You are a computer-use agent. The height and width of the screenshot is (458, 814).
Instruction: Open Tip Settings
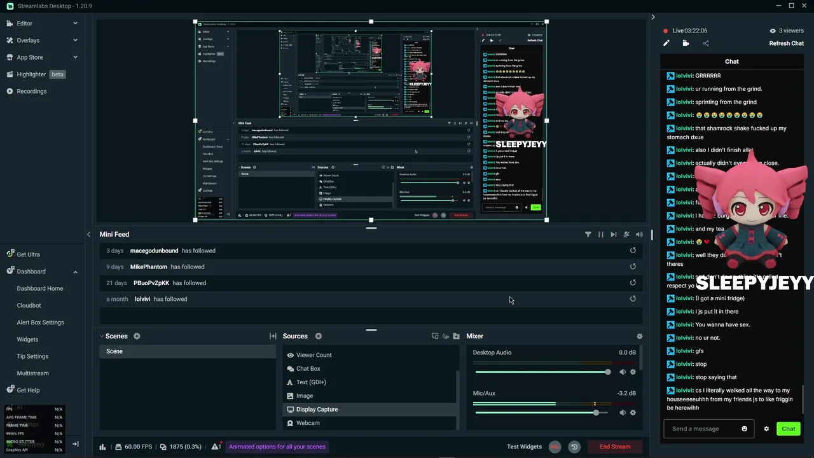click(x=32, y=356)
